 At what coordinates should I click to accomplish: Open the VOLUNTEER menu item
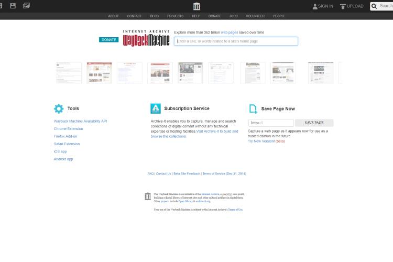click(x=255, y=16)
